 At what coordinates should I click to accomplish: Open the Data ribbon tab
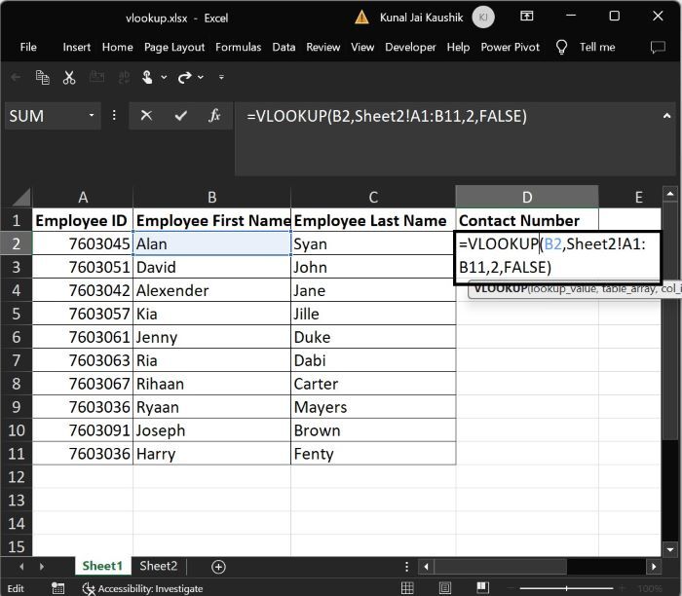284,47
